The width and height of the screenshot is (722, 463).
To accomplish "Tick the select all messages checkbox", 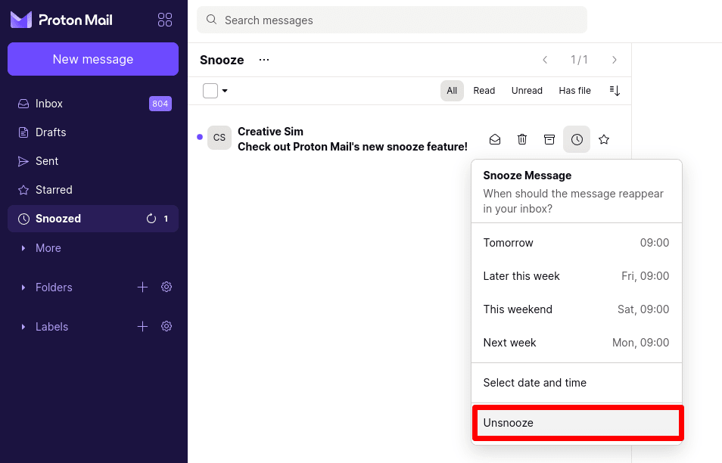I will tap(210, 91).
